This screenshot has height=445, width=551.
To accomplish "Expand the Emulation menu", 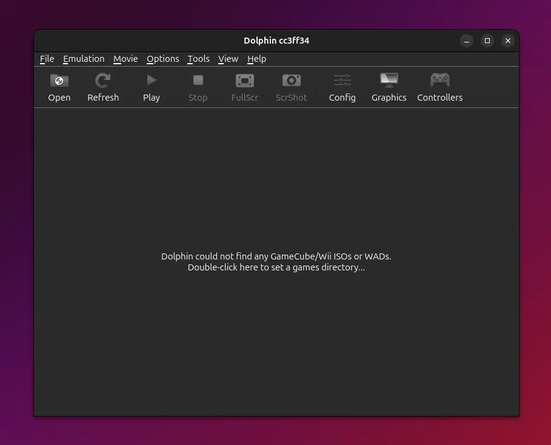I will (x=84, y=59).
